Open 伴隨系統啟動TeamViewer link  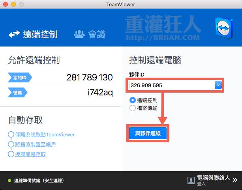[45, 135]
